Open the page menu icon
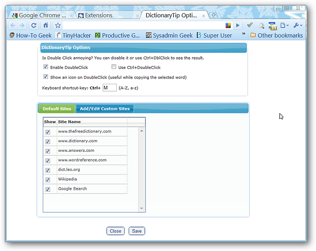This screenshot has width=316, height=251. (284, 25)
